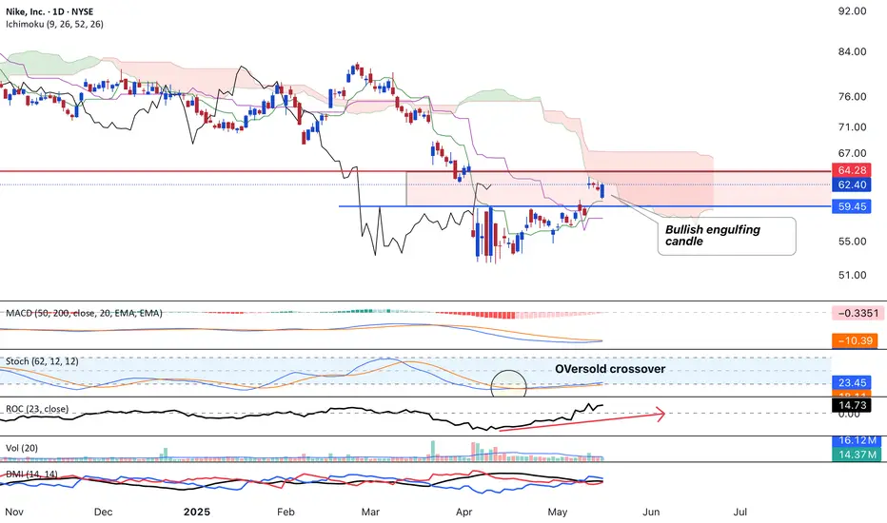
Task: Click the Nike, Inc. 1D NYSE symbol title
Action: pyautogui.click(x=49, y=11)
